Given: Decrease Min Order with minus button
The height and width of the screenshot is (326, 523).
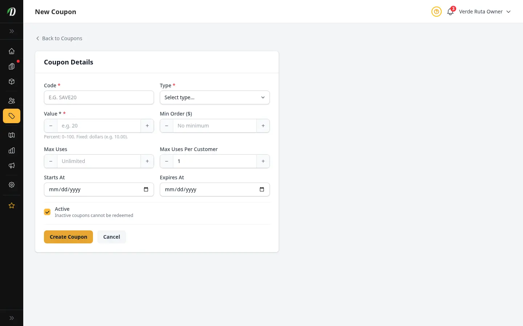Looking at the screenshot, I should pyautogui.click(x=167, y=126).
